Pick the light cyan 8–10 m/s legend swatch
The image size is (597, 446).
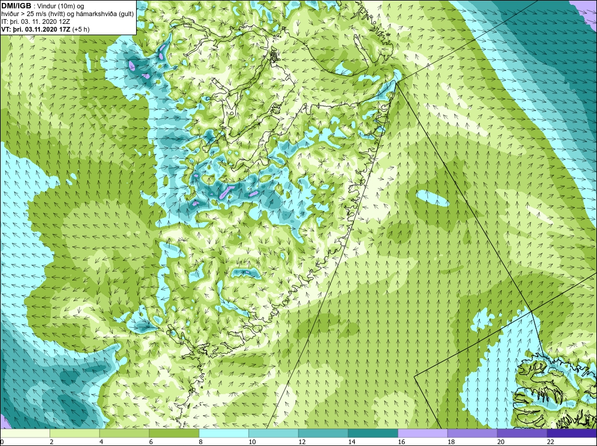click(224, 433)
